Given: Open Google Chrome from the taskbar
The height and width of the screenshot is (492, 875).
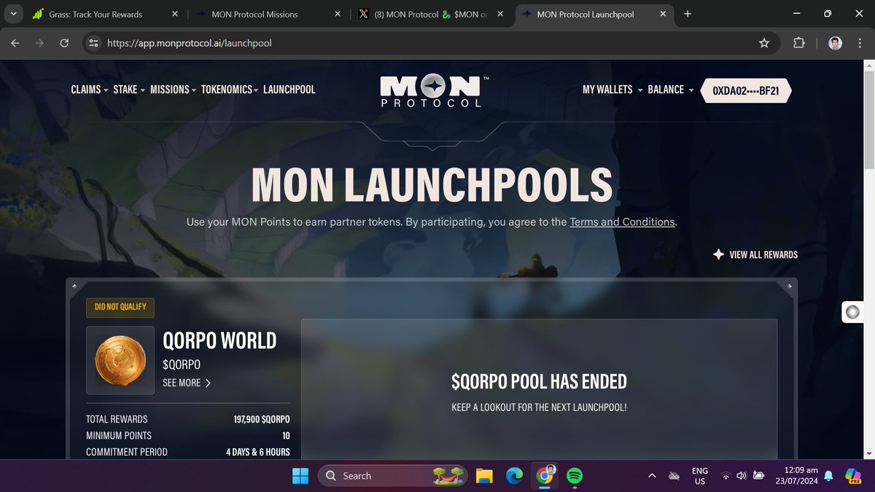Looking at the screenshot, I should (544, 476).
